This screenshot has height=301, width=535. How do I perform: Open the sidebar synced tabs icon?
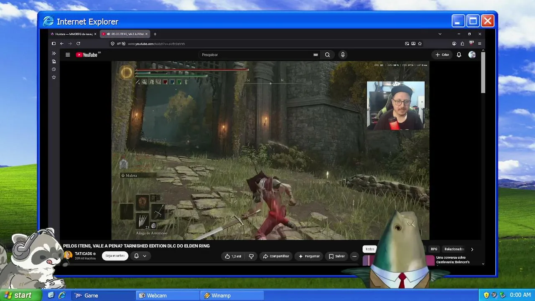(53, 61)
